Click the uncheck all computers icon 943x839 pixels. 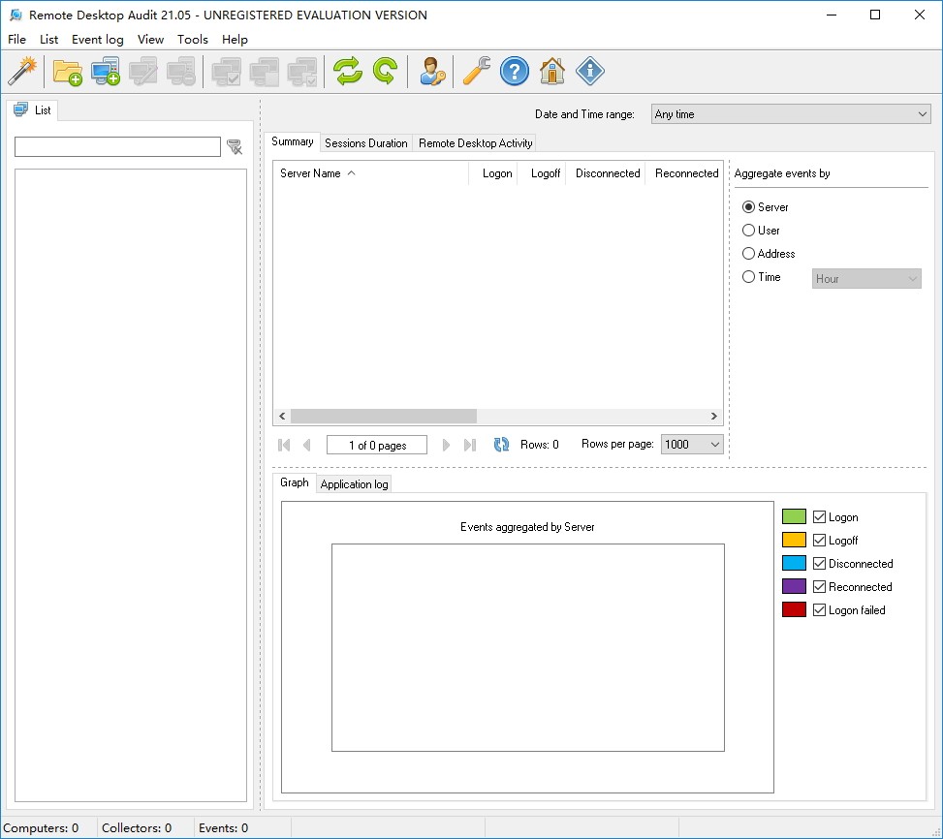coord(264,72)
